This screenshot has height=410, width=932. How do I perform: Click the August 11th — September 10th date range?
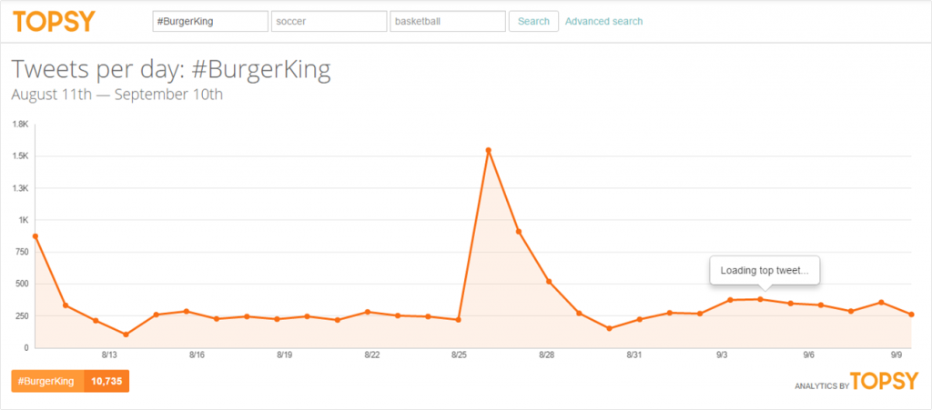pyautogui.click(x=117, y=95)
